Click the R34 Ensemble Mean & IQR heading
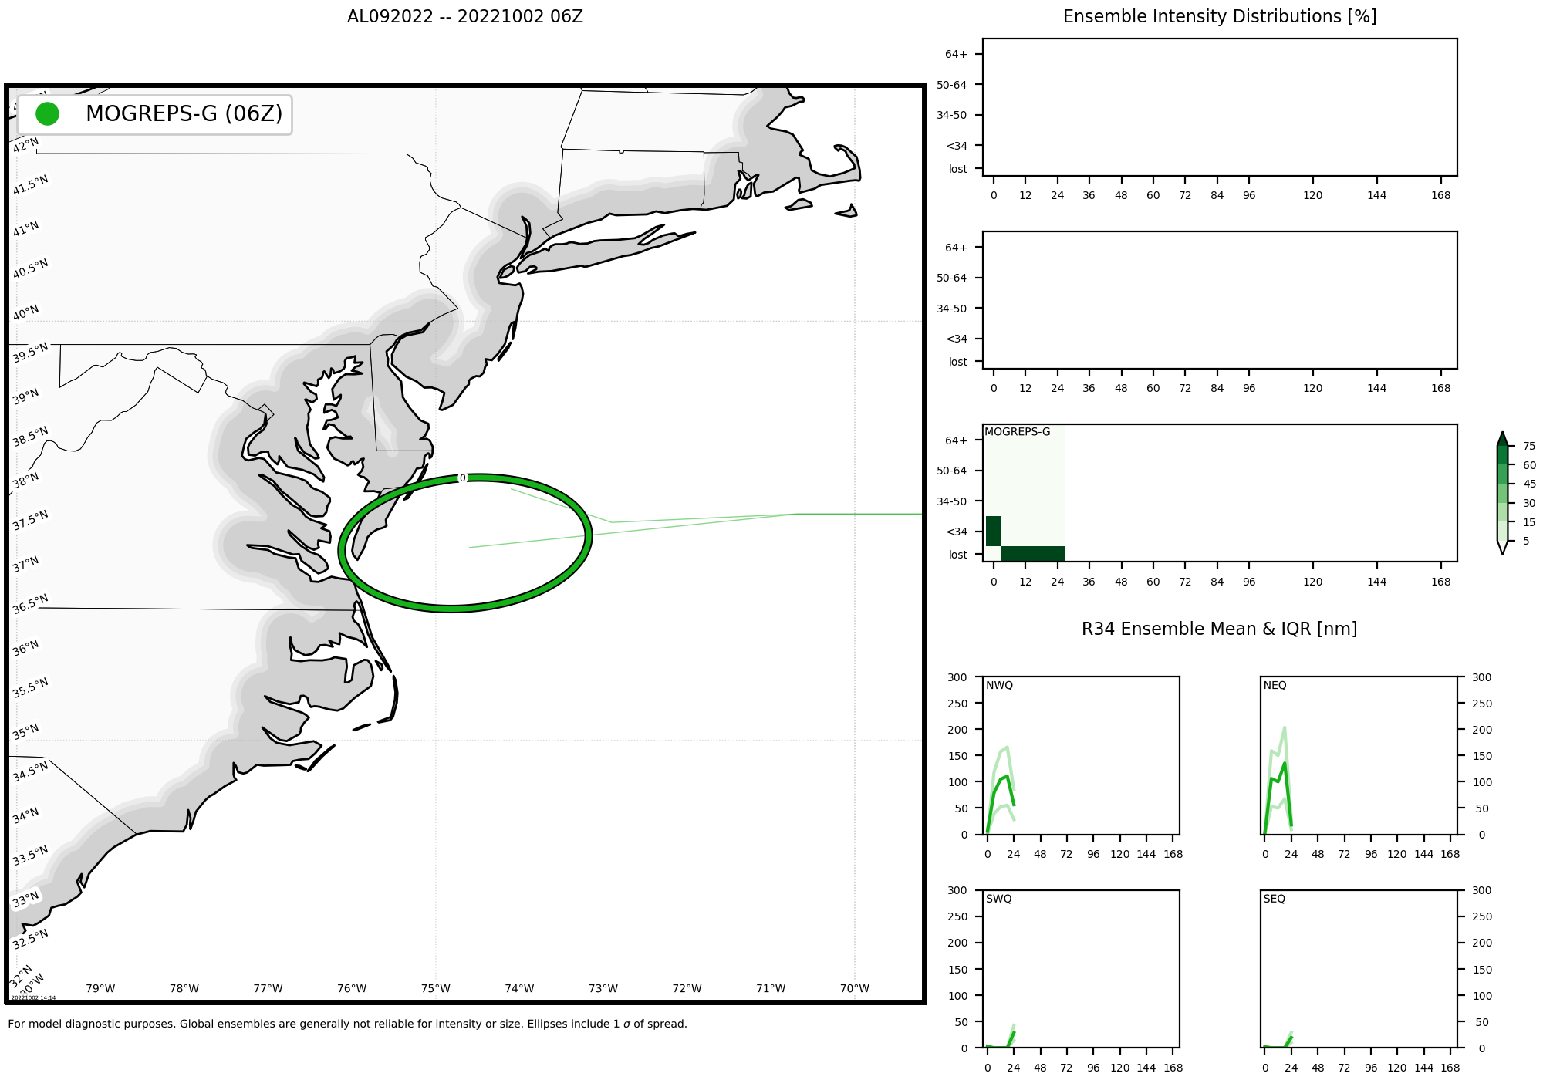The width and height of the screenshot is (1543, 1080). point(1219,629)
